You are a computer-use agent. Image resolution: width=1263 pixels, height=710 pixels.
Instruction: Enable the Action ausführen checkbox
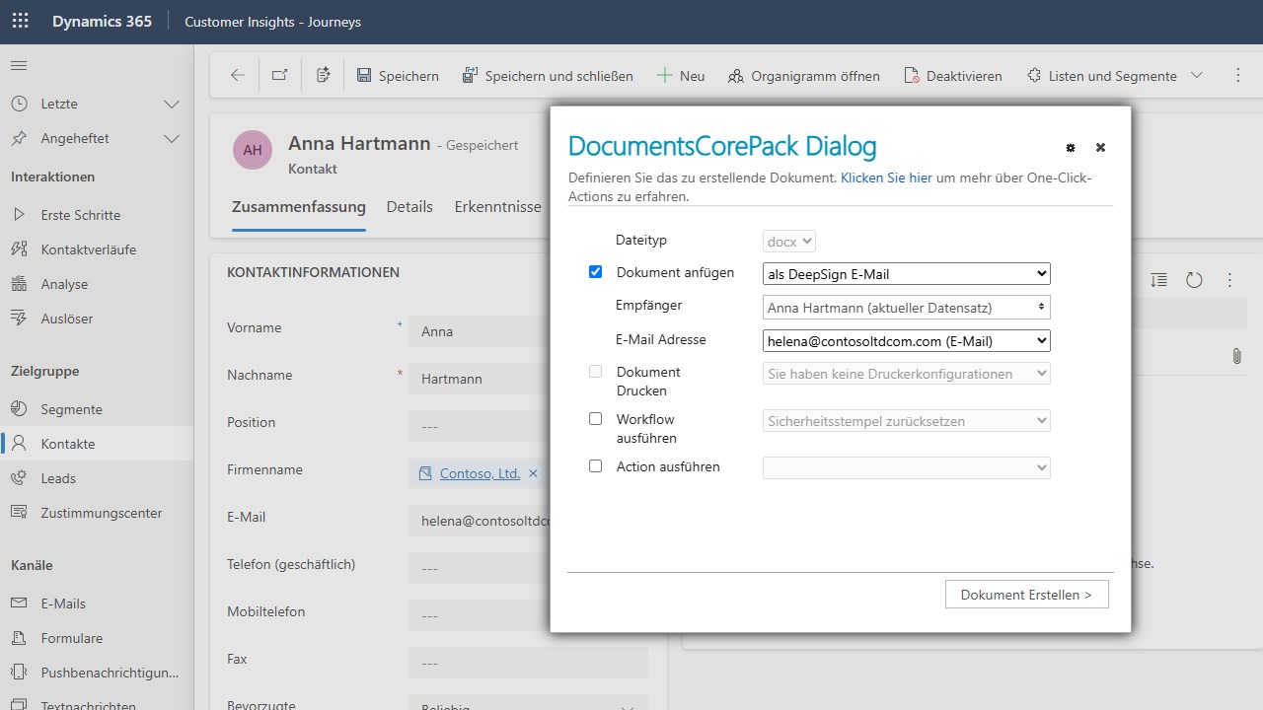[x=595, y=466]
